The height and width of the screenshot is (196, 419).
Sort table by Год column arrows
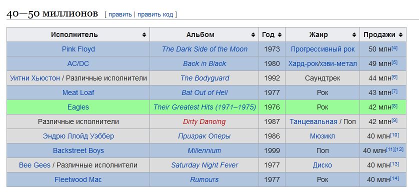pyautogui.click(x=279, y=35)
